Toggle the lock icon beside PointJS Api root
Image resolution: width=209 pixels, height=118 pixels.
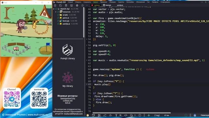[56, 9]
